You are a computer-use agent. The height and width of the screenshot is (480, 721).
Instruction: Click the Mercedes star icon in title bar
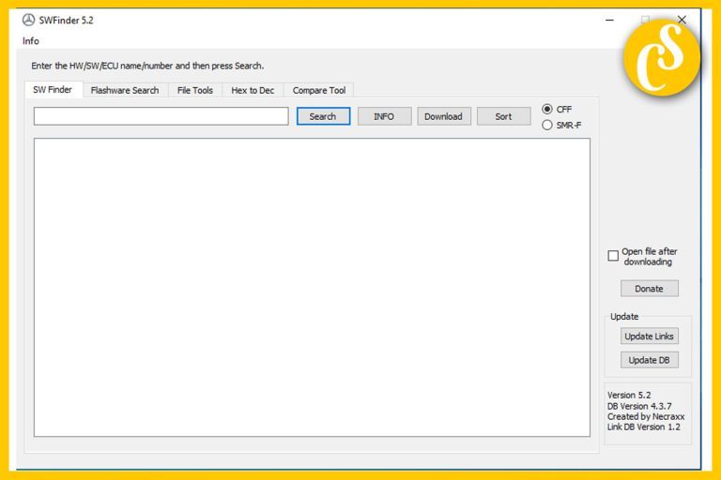[28, 20]
